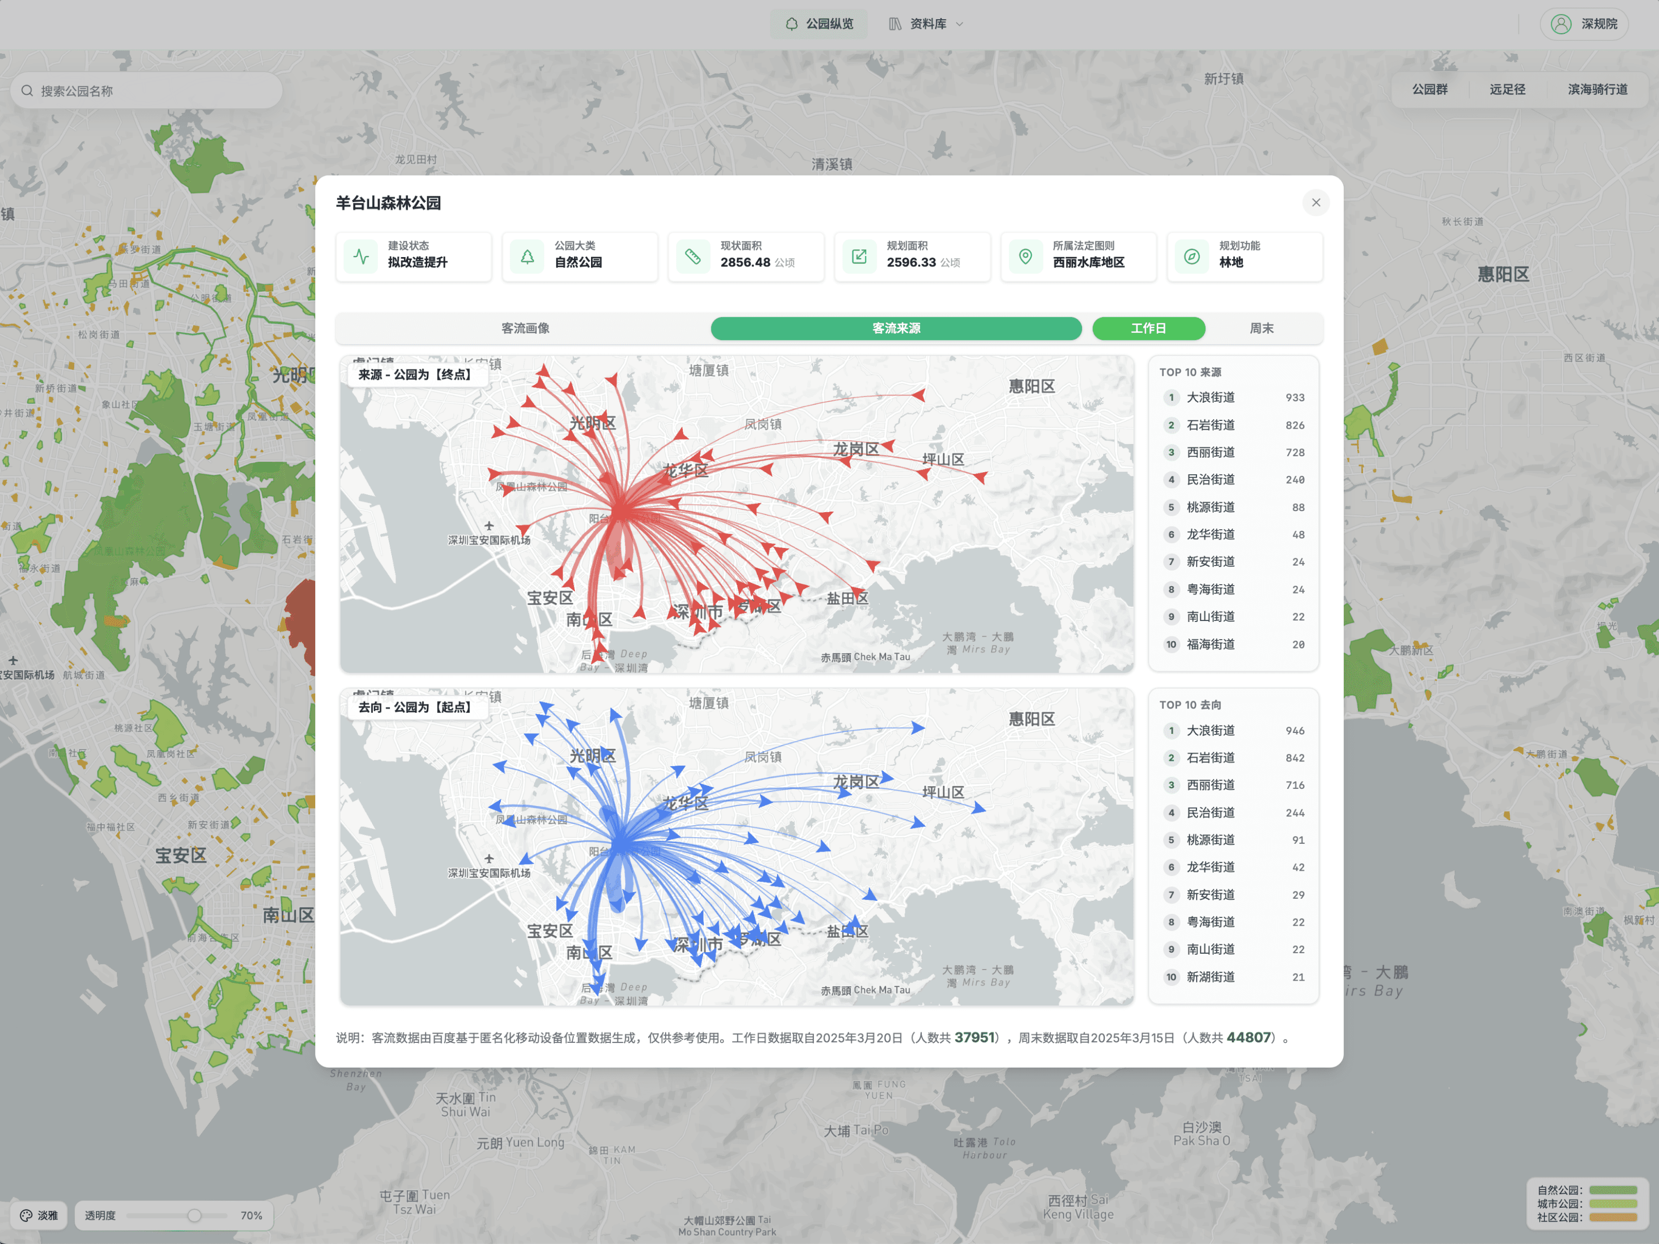This screenshot has width=1659, height=1244.
Task: Click the 透明度 transparency slider handle
Action: click(x=194, y=1215)
